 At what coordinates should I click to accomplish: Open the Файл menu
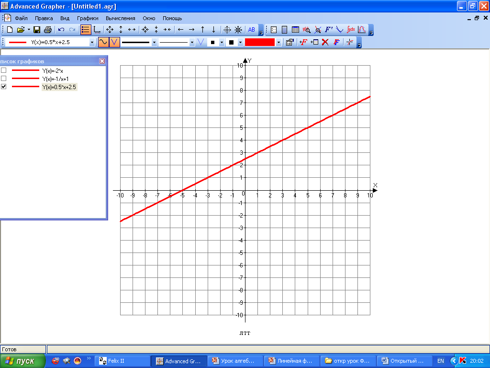(x=21, y=18)
